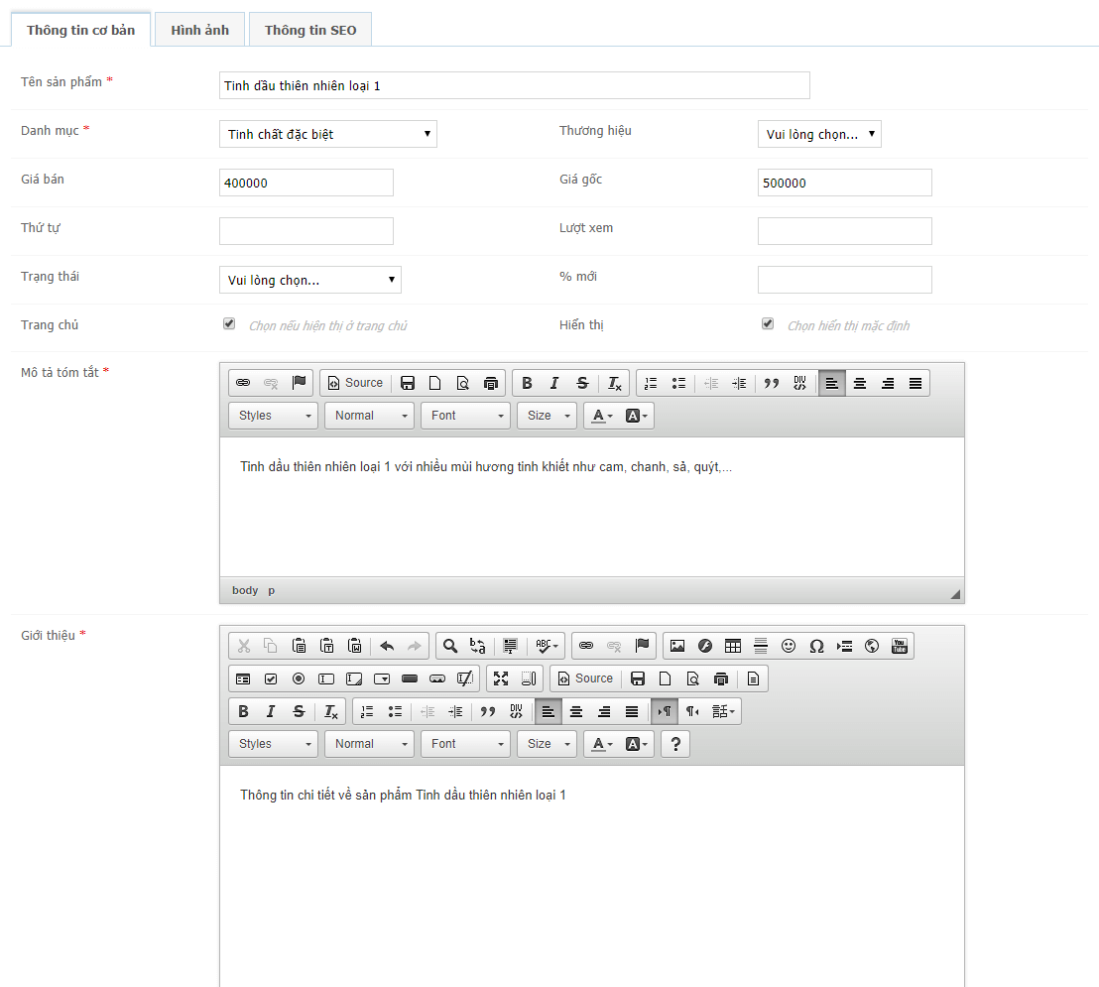
Task: Open Normal format dropdown in Mô tả tóm tắt editor
Action: tap(369, 416)
